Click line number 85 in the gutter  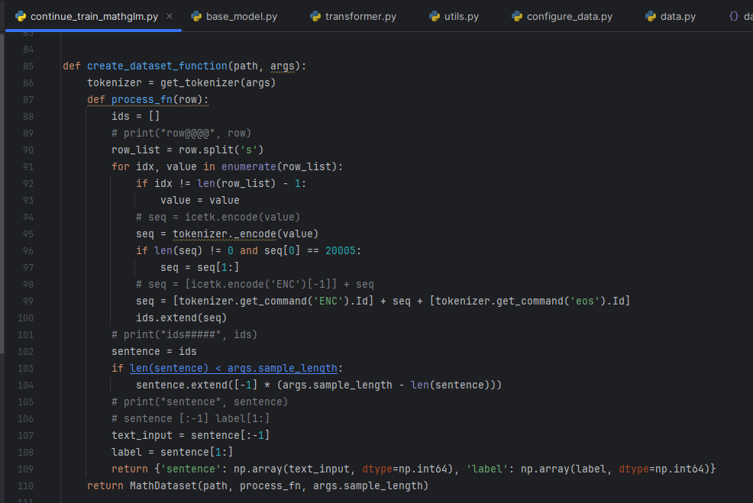28,66
